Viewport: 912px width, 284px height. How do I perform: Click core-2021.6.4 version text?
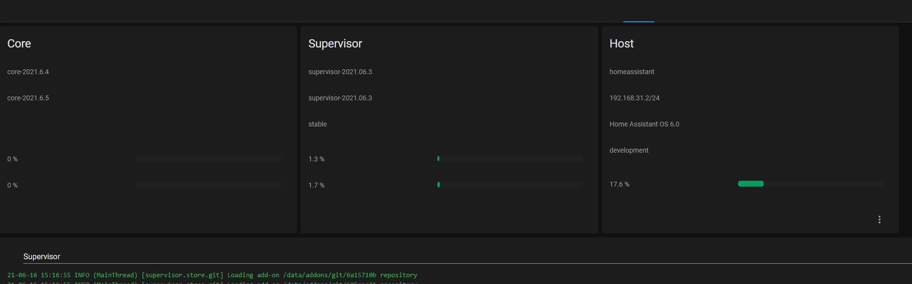(x=28, y=72)
